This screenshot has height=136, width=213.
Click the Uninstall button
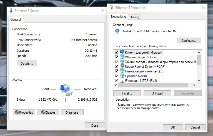pos(157,93)
